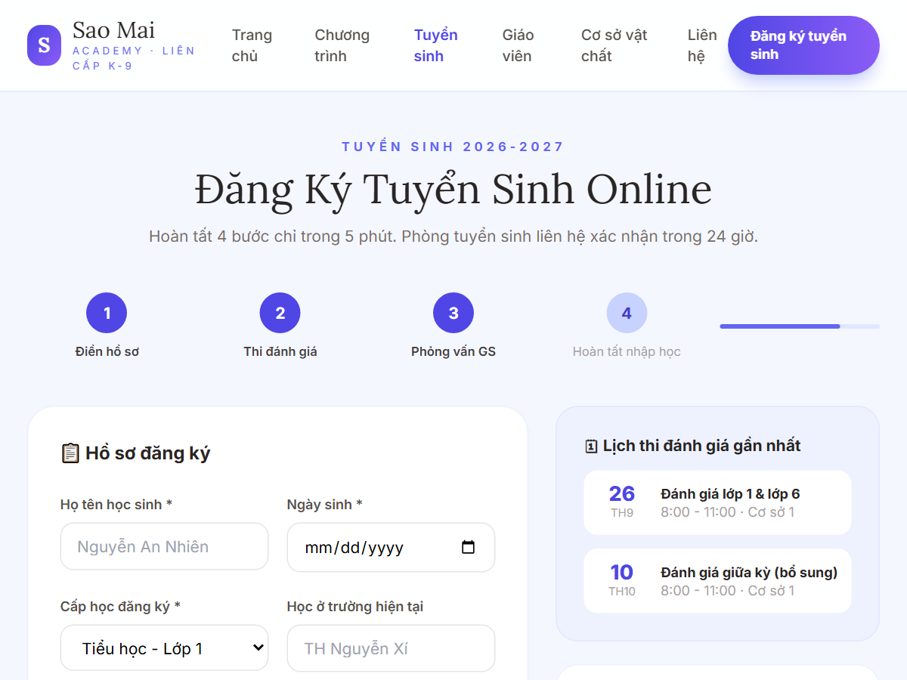This screenshot has height=680, width=907.
Task: Open the Trang chủ menu item
Action: coord(252,45)
